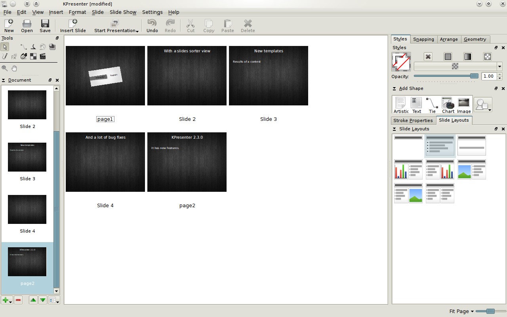Click the Opacity slider handle
This screenshot has width=507, height=317.
(474, 76)
